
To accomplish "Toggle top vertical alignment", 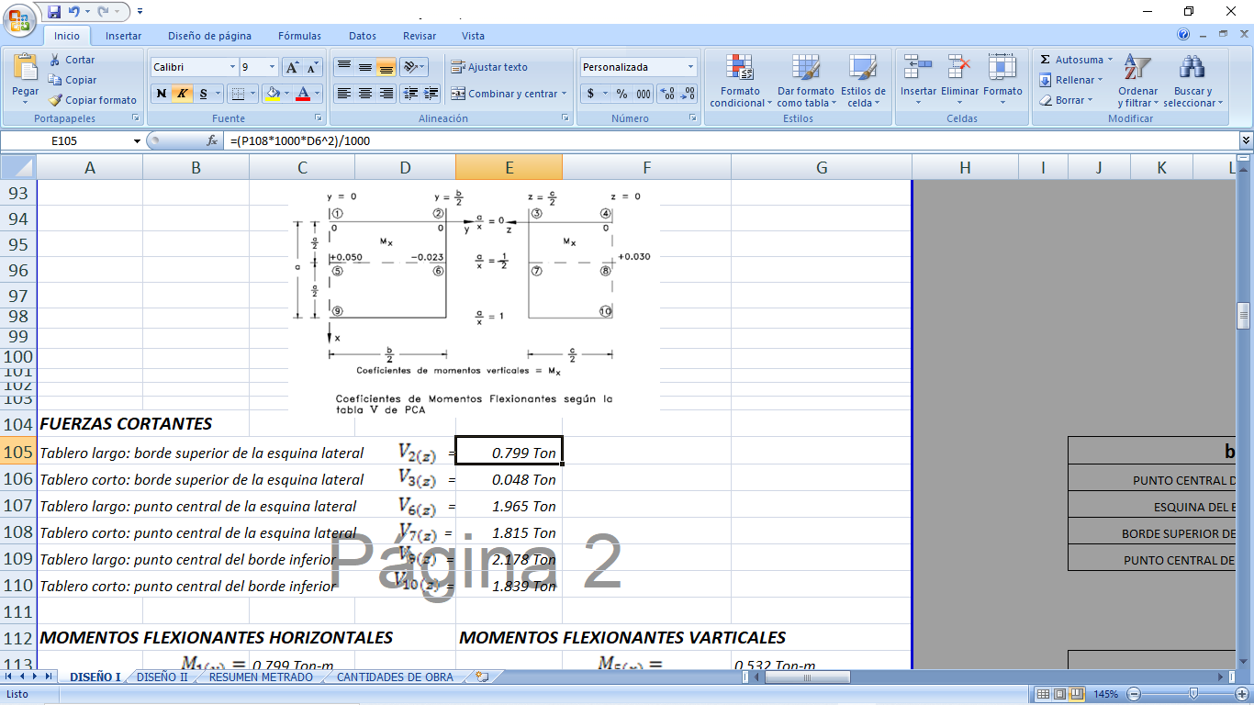I will (x=344, y=67).
